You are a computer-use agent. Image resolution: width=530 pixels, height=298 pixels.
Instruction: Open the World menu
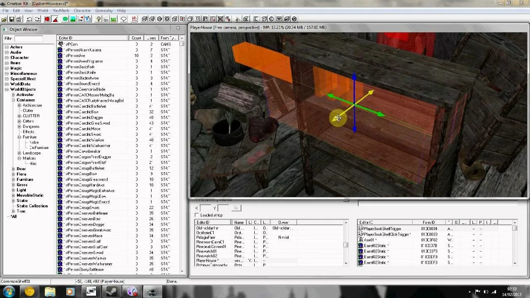tap(43, 10)
